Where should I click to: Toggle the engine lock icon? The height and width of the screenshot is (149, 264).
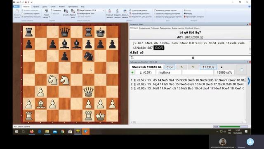pyautogui.click(x=222, y=67)
